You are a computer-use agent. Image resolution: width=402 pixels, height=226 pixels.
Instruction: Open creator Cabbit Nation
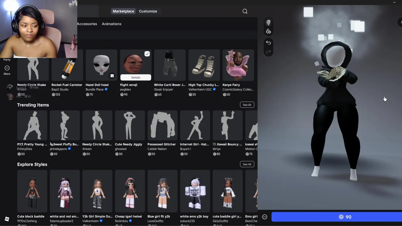[158, 149]
